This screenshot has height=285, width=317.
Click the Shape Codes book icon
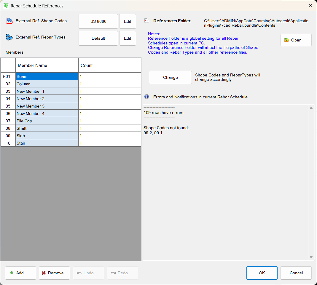coord(9,21)
